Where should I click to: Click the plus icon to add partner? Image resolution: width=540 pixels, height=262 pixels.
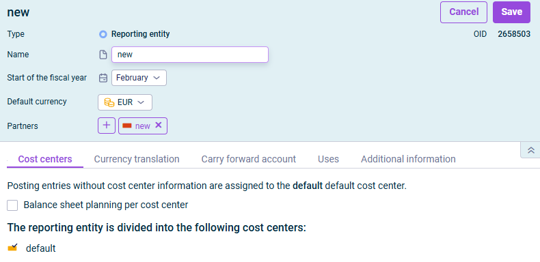click(x=107, y=126)
